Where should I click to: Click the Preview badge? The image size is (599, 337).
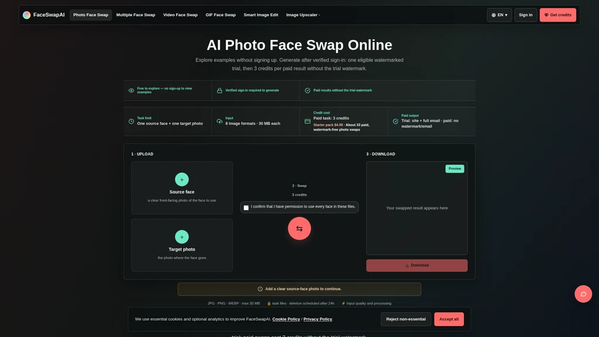455,168
